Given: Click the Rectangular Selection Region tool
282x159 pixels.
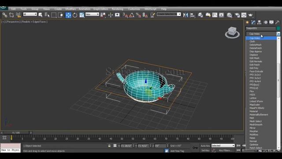Looking at the screenshot, I should [x=54, y=15].
